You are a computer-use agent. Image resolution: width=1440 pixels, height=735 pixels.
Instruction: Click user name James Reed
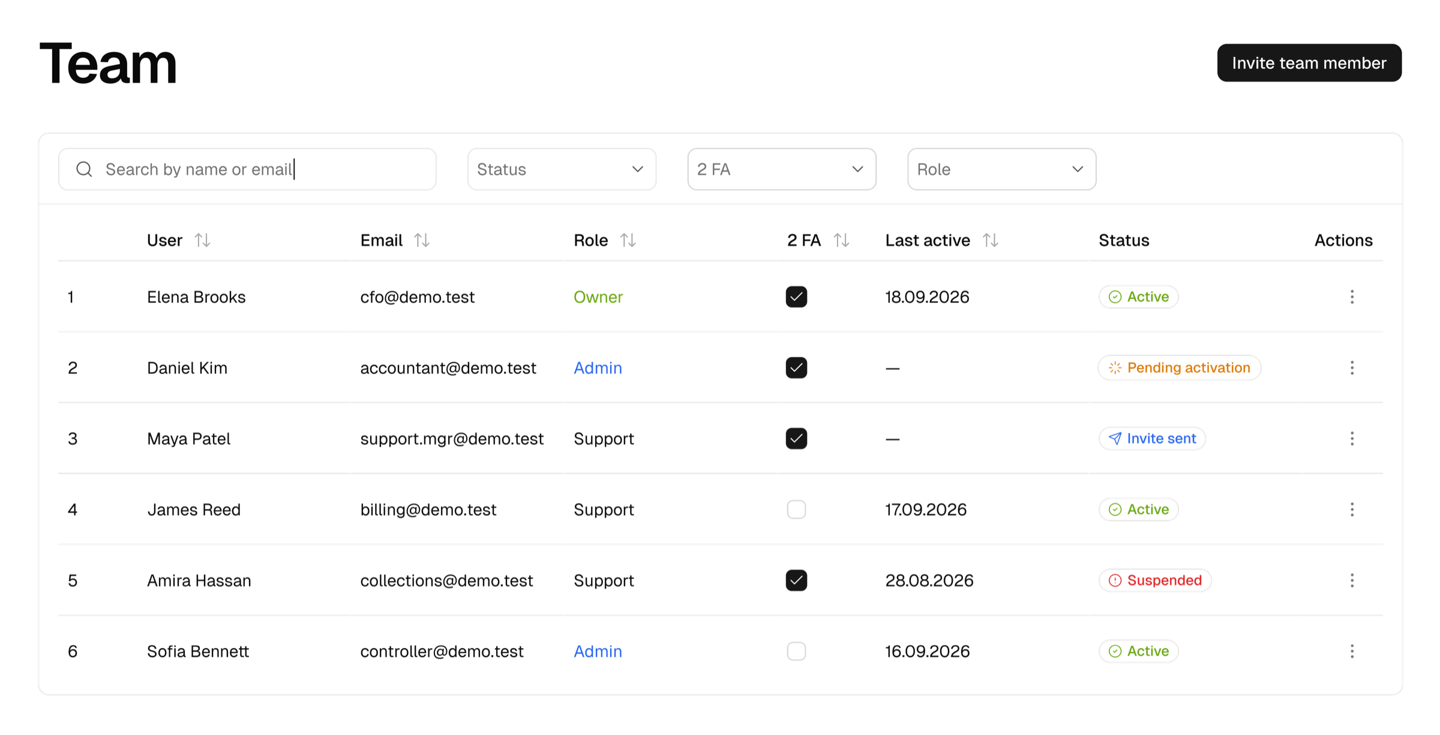194,510
